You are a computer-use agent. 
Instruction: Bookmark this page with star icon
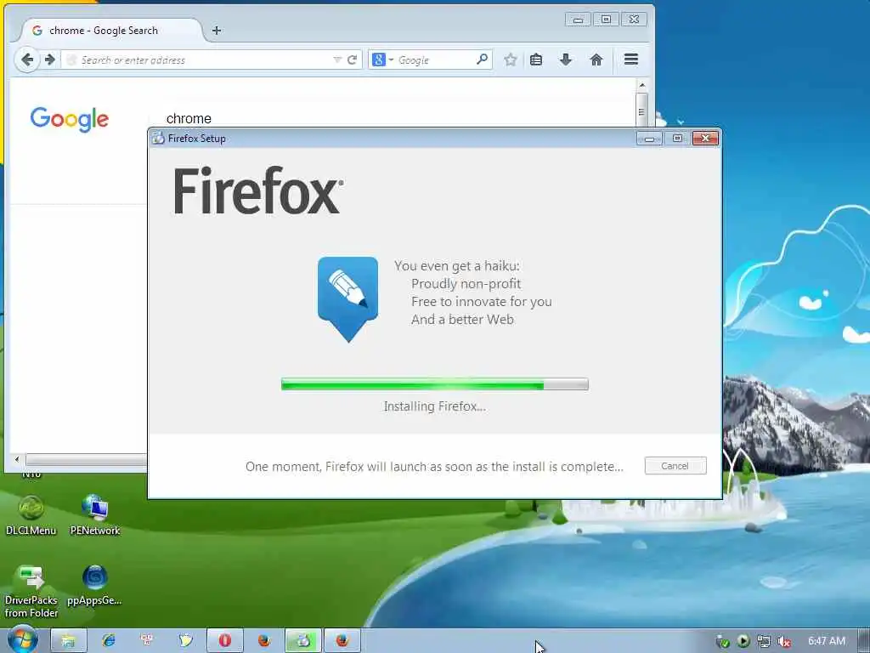point(511,60)
